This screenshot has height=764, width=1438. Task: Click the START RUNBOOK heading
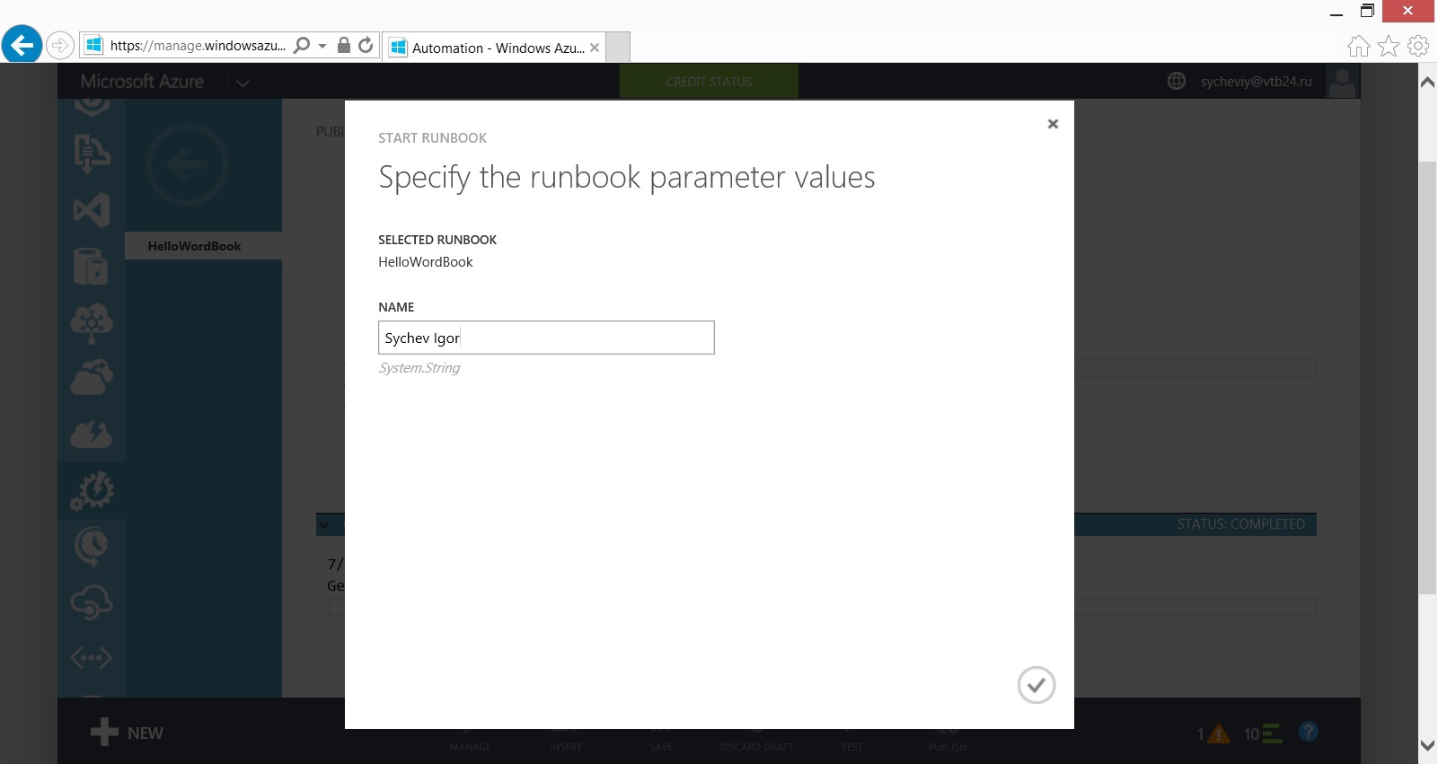432,138
